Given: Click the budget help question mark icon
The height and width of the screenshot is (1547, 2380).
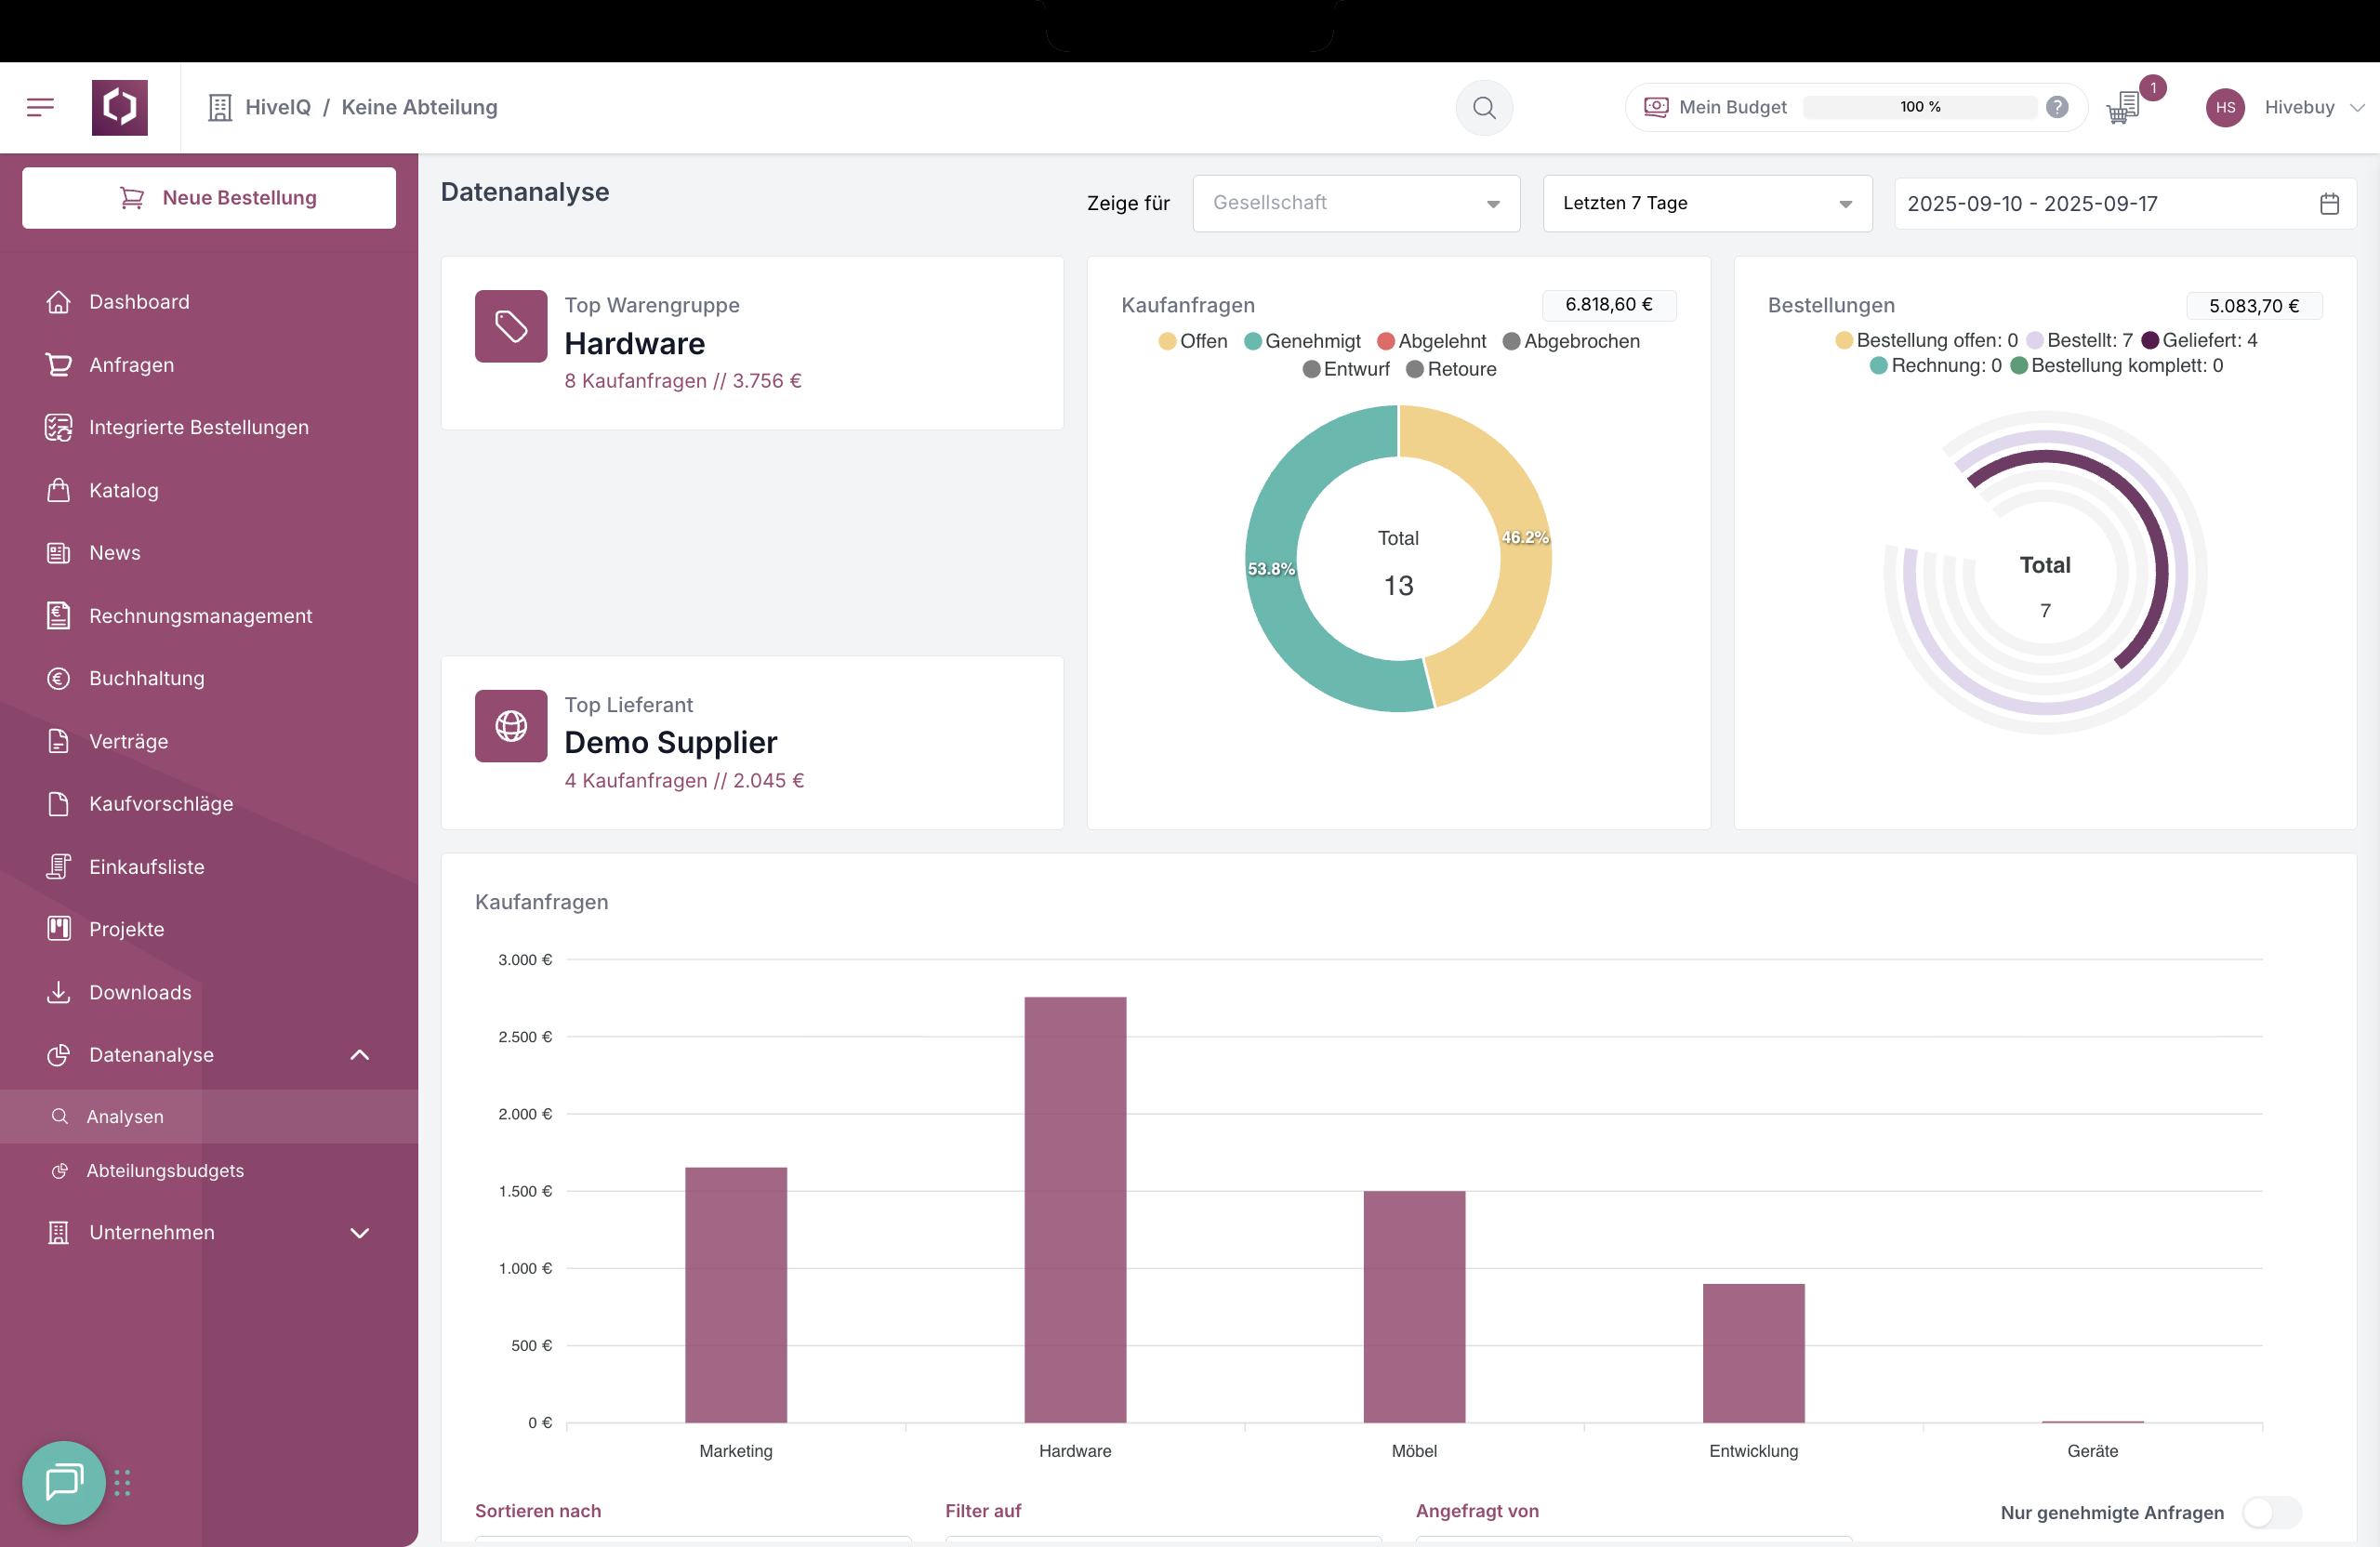Looking at the screenshot, I should click(2058, 106).
